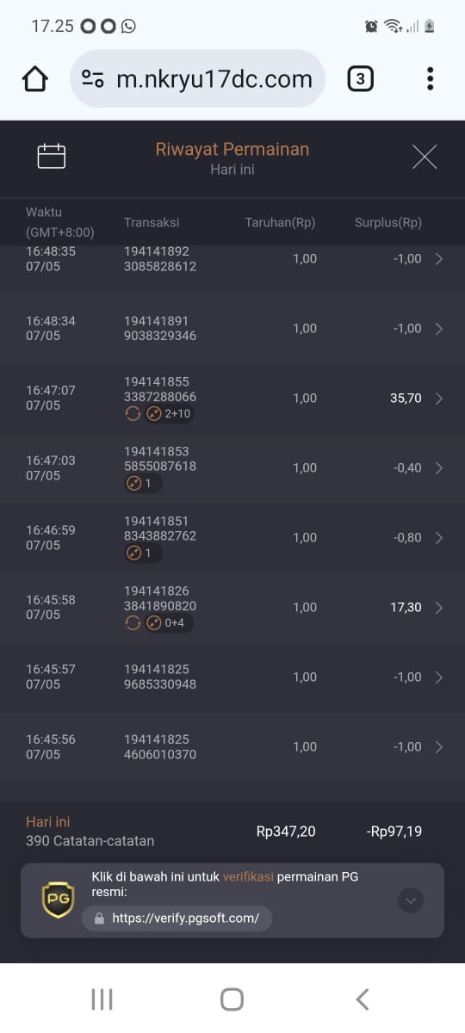
Task: Tap the respin icon on the 17,30 row
Action: click(133, 622)
